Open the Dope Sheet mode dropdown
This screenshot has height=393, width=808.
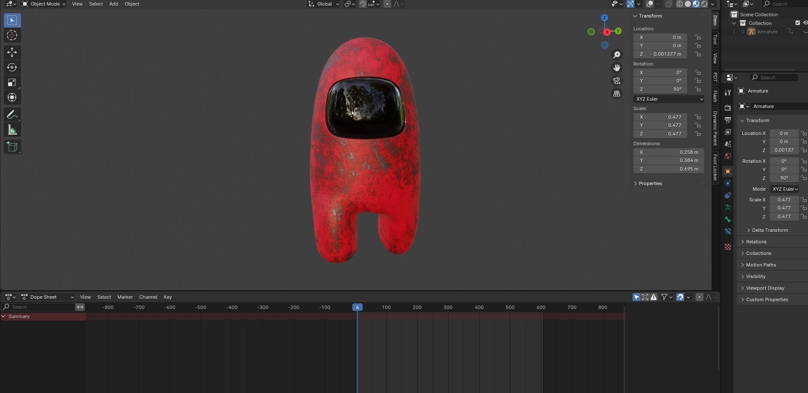pyautogui.click(x=47, y=297)
